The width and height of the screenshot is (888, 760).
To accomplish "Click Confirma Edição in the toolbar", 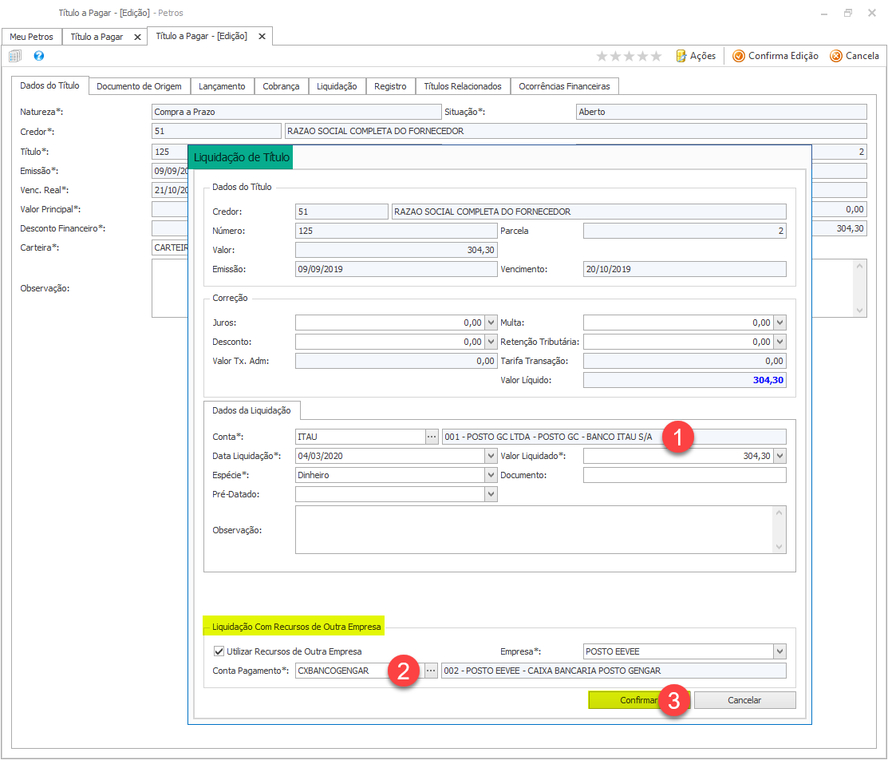I will pyautogui.click(x=776, y=56).
